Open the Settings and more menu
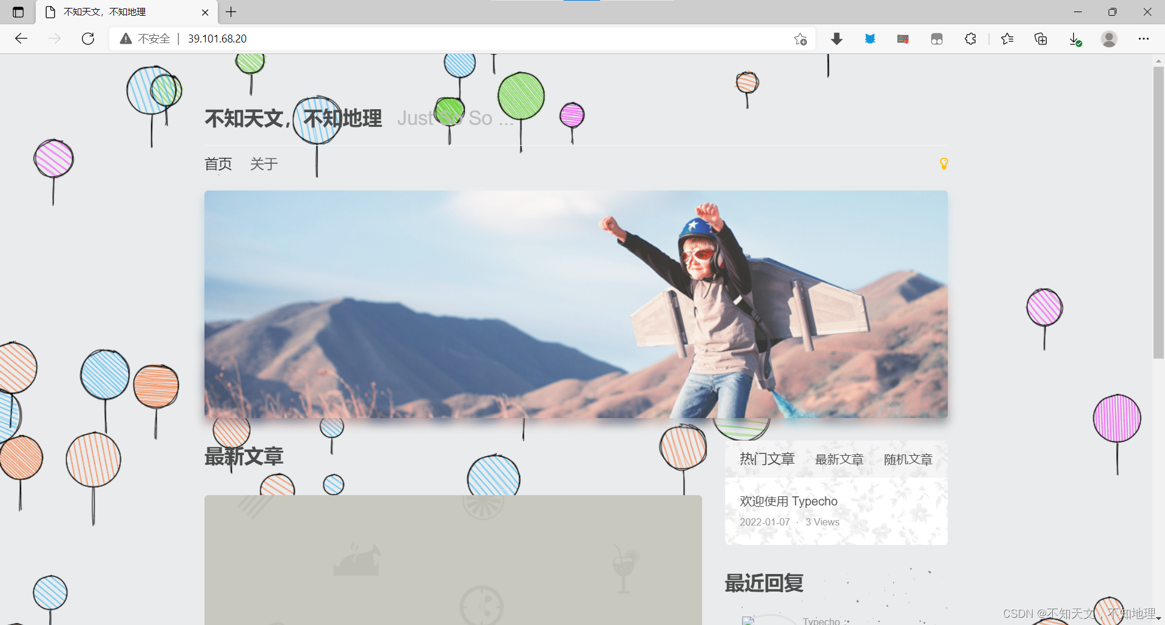This screenshot has height=625, width=1165. (1144, 38)
